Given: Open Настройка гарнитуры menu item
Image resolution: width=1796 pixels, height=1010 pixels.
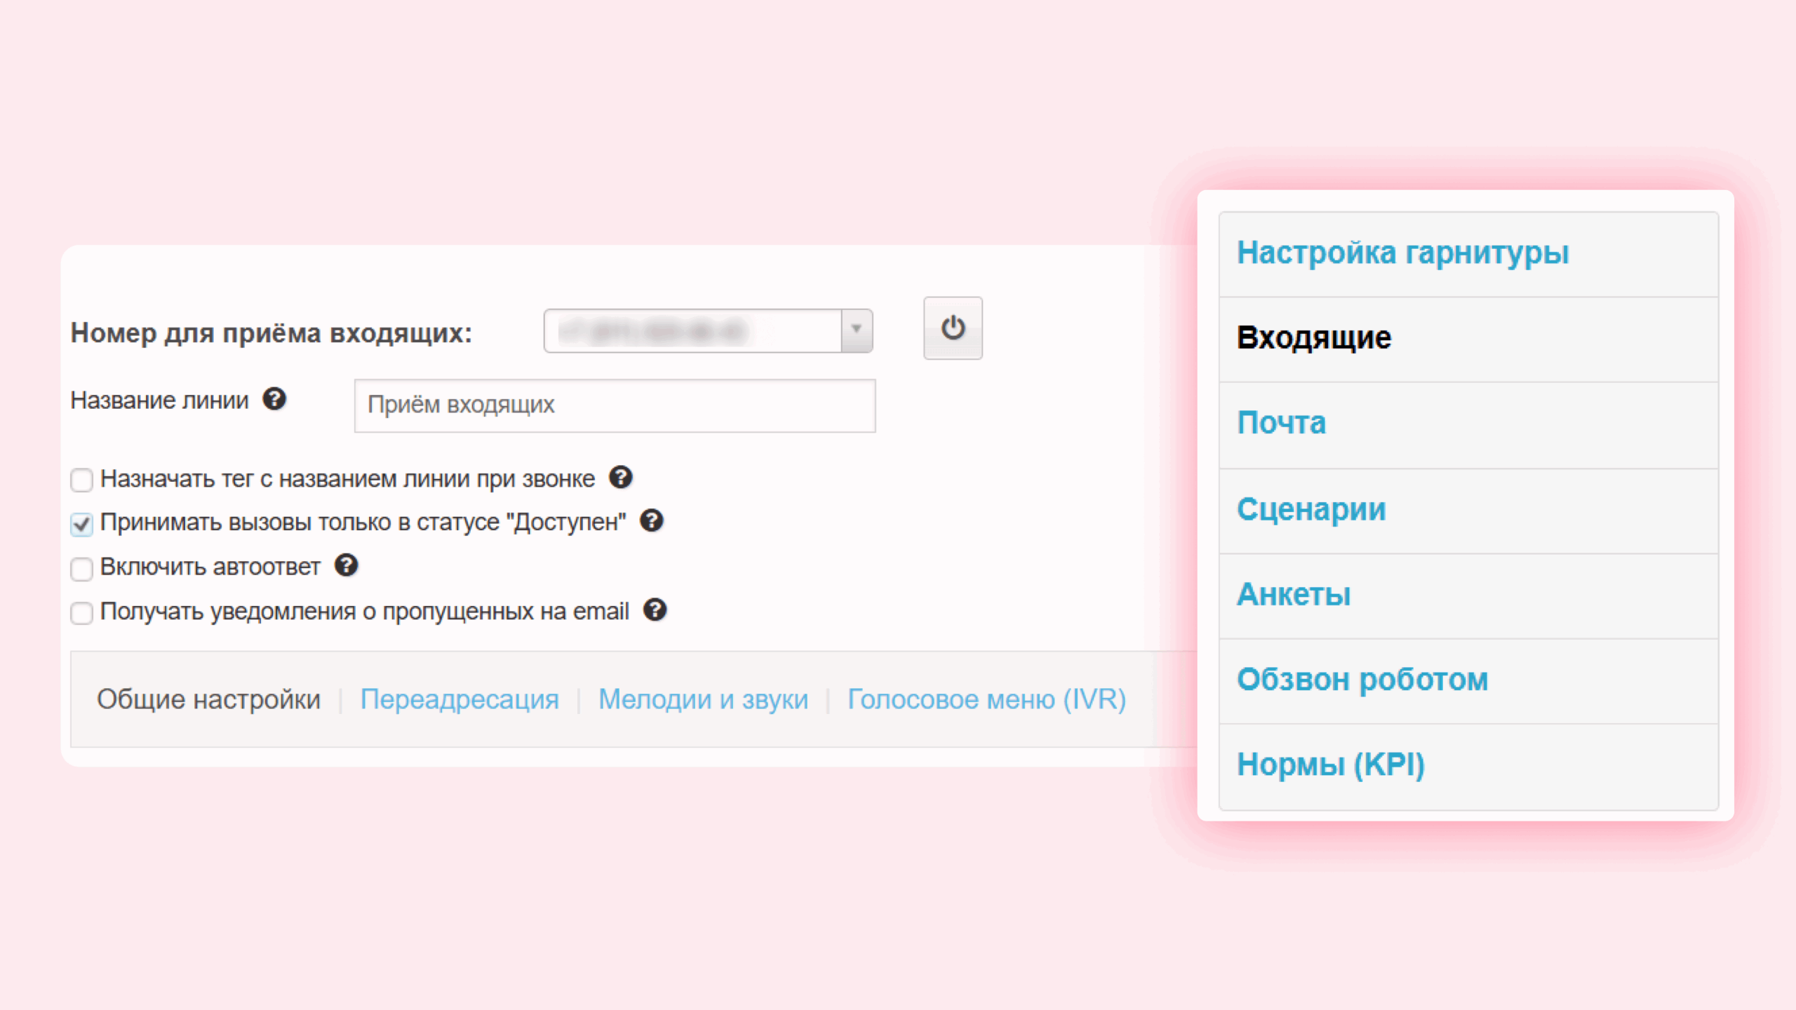Looking at the screenshot, I should tap(1402, 253).
